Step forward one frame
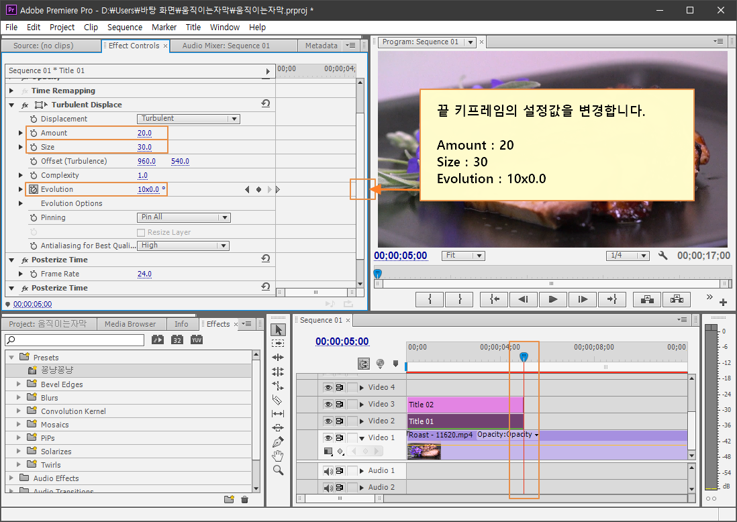737x522 pixels. pyautogui.click(x=583, y=299)
